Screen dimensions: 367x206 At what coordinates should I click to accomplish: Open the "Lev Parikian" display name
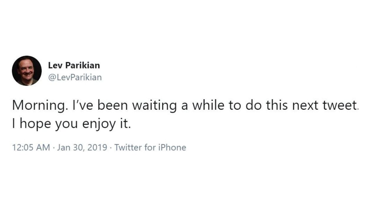click(x=74, y=65)
